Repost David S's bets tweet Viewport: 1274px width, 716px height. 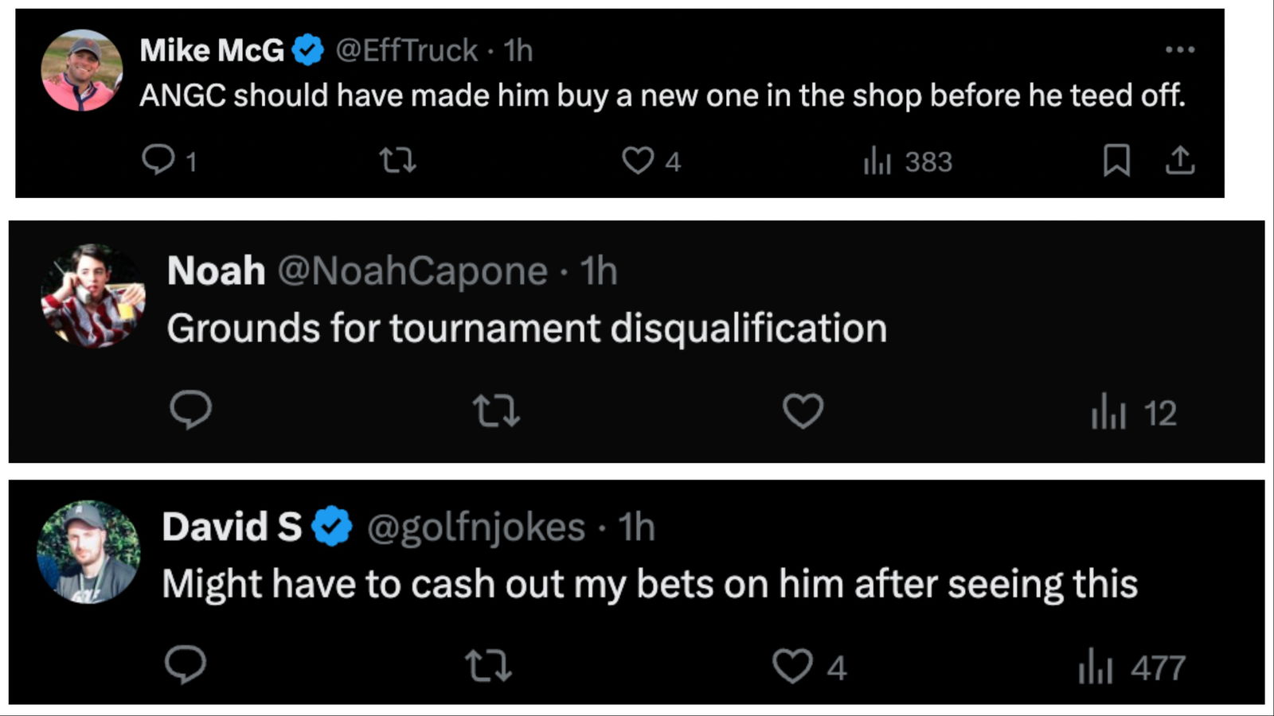488,666
